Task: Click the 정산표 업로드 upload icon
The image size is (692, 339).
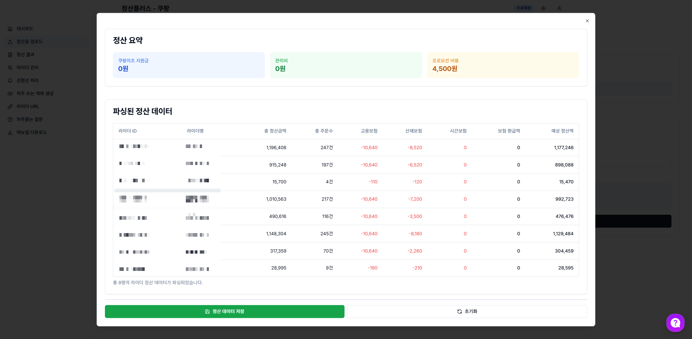Action: click(10, 42)
